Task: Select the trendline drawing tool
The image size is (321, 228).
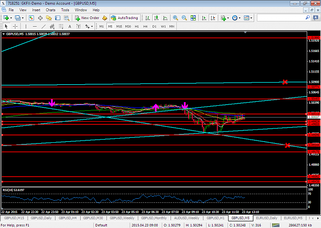Action: [44, 26]
